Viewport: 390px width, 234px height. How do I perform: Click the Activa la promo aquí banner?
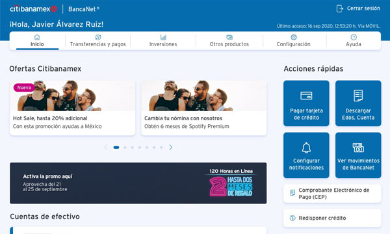click(138, 183)
